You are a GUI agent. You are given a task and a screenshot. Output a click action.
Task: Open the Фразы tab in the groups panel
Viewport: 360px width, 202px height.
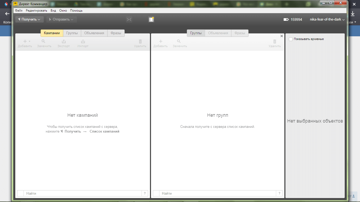240,33
